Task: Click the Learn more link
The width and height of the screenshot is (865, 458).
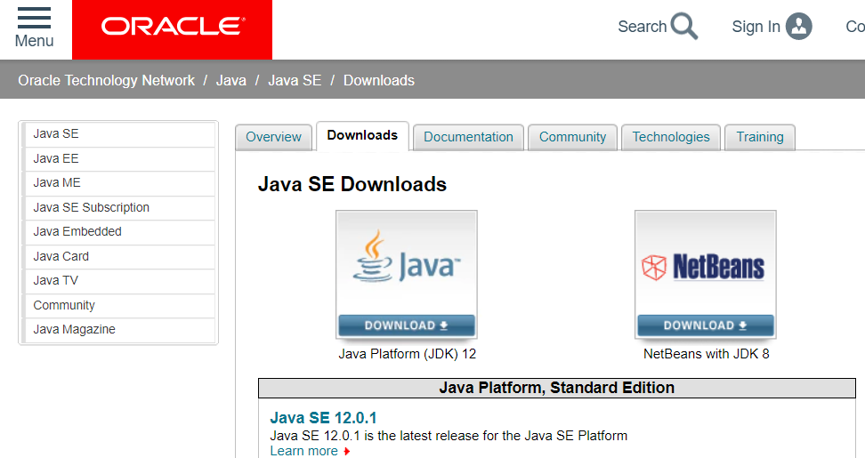Action: pyautogui.click(x=303, y=451)
